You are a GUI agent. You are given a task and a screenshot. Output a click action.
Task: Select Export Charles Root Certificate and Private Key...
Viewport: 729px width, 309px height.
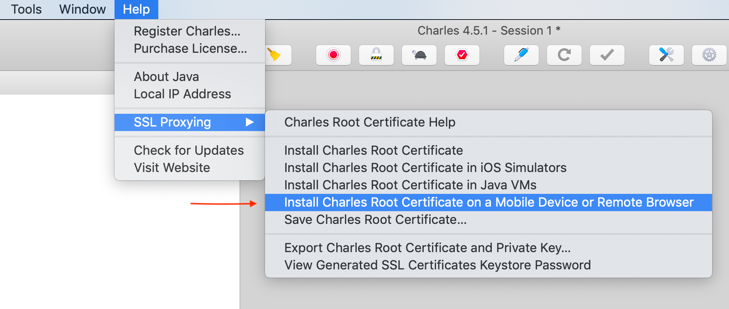pyautogui.click(x=489, y=248)
